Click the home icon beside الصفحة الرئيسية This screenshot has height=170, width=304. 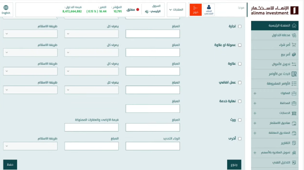[294, 26]
